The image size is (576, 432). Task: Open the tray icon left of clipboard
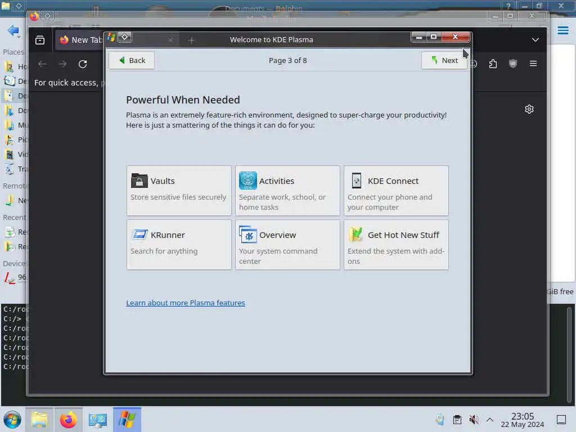[440, 420]
